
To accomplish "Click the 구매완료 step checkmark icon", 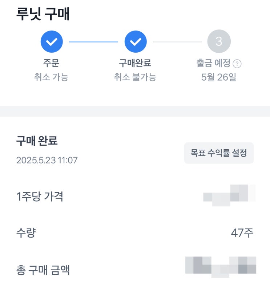I will pos(136,42).
